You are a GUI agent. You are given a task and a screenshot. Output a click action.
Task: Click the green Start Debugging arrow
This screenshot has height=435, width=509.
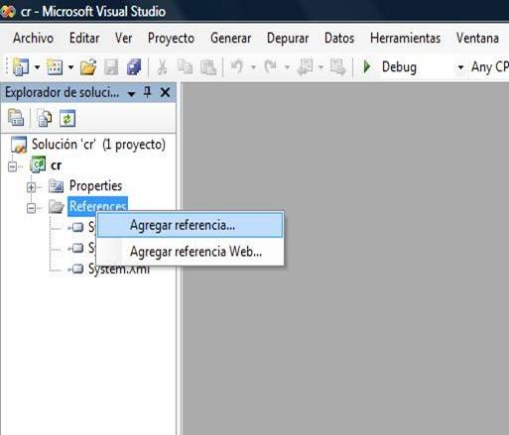click(367, 67)
